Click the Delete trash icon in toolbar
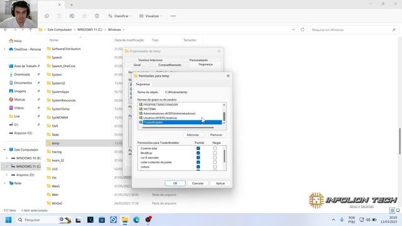The image size is (402, 226). point(97,16)
